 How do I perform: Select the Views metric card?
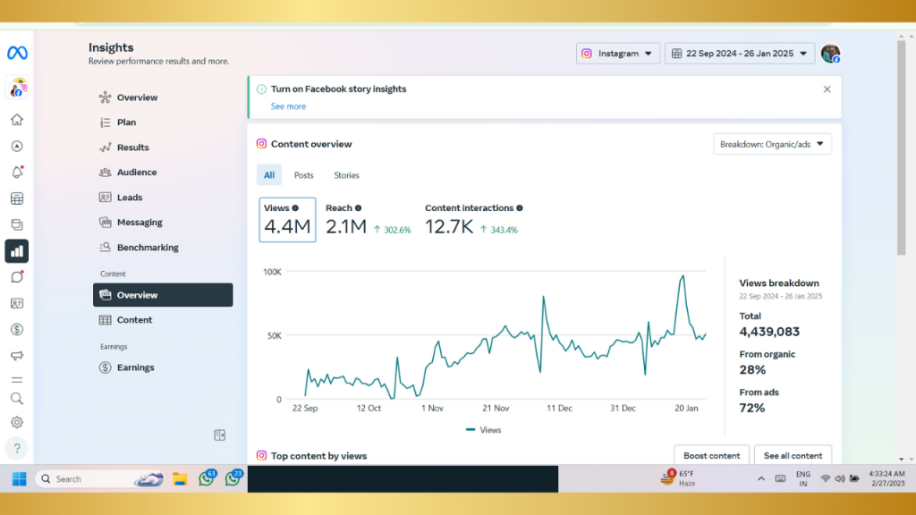[x=287, y=220]
